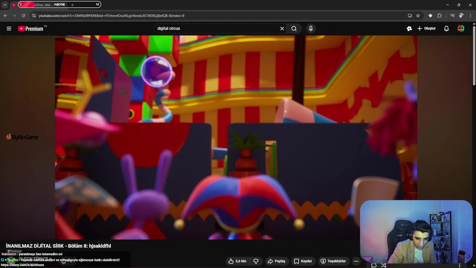Expand the tab search dropdown arrow
The image size is (476, 268).
coord(5,5)
